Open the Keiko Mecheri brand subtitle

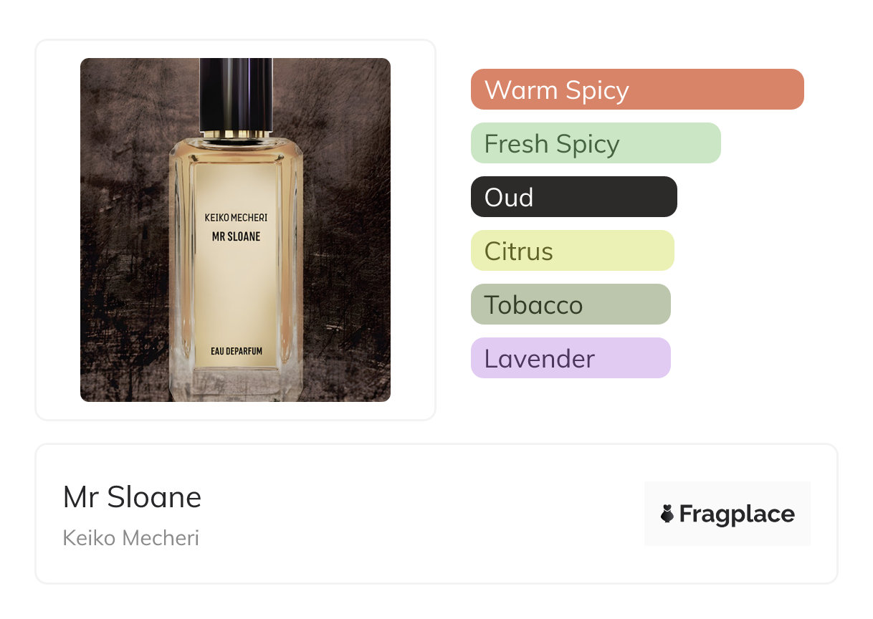coord(131,538)
